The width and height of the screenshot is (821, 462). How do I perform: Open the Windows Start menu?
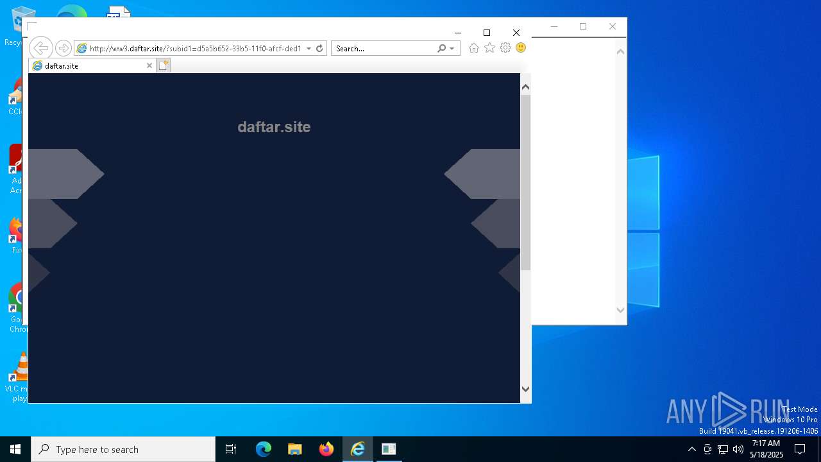15,449
